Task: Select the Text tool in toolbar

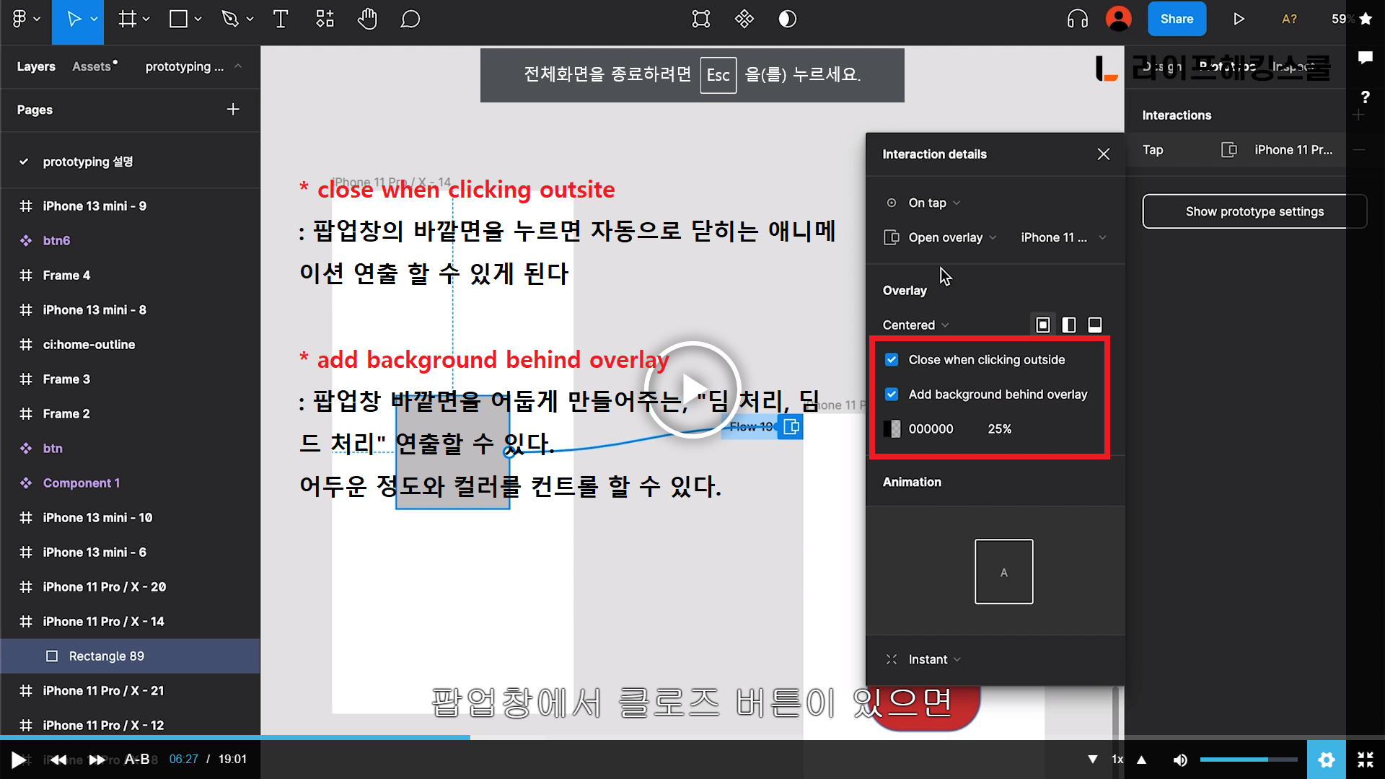Action: click(281, 19)
